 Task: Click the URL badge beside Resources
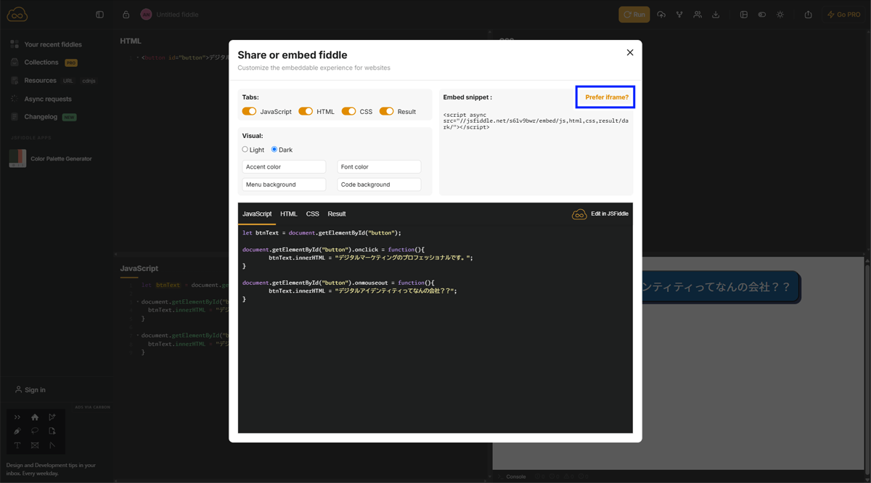point(68,81)
